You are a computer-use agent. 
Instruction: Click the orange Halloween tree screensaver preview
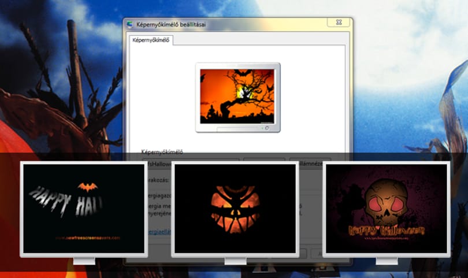click(x=237, y=96)
